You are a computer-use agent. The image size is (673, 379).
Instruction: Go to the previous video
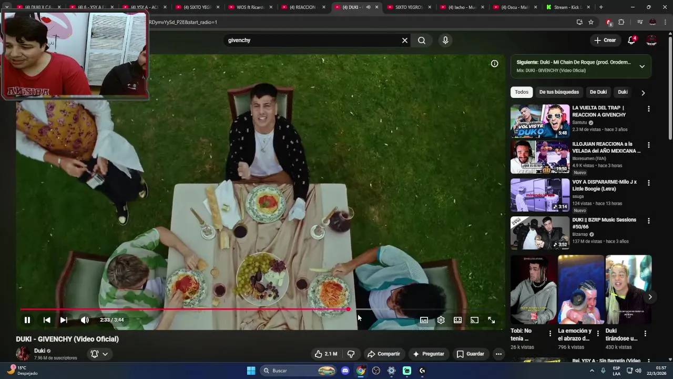pos(47,320)
